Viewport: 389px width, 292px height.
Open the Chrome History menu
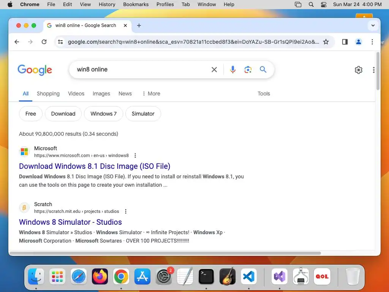tap(107, 5)
